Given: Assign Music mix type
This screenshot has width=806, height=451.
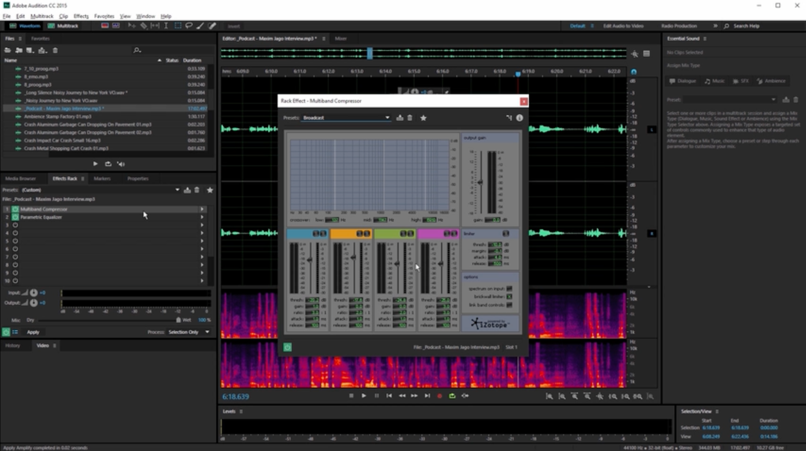Looking at the screenshot, I should click(714, 81).
